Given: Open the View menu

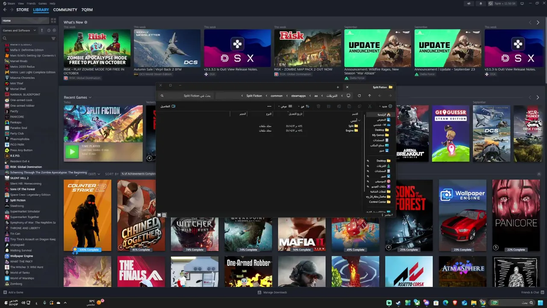Looking at the screenshot, I should coord(21,3).
